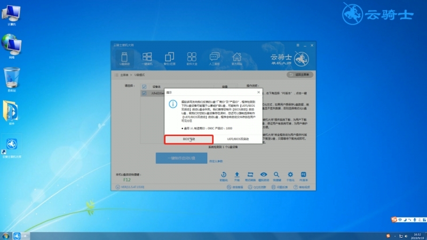The width and height of the screenshot is (427, 240).
Task: Click the Sogou input method S icon
Action: tap(394, 220)
